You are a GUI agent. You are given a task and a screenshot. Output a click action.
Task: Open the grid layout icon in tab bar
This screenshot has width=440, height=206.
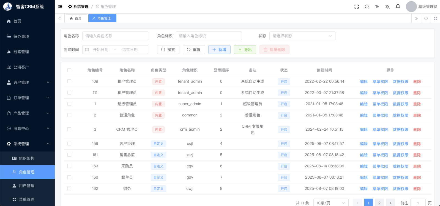(436, 18)
